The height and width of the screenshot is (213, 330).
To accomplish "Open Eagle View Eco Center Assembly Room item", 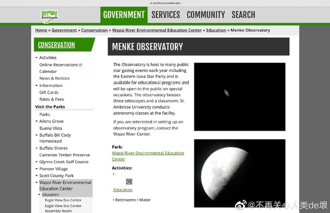I will [x=63, y=208].
